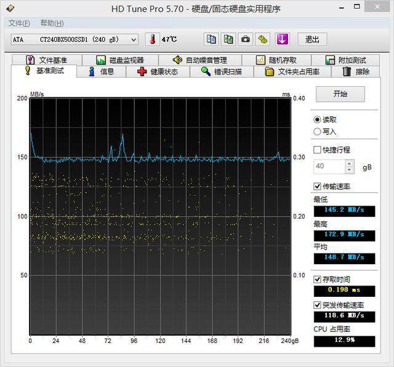Screen dimensions: 394x367
Task: Click the purple down-arrow save icon
Action: pyautogui.click(x=282, y=39)
